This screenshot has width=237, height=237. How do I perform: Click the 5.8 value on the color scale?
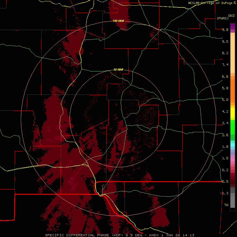coord(225,88)
